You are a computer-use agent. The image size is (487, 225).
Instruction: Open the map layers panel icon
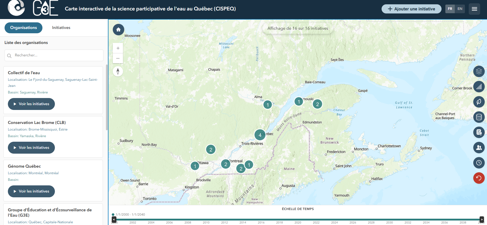[479, 71]
